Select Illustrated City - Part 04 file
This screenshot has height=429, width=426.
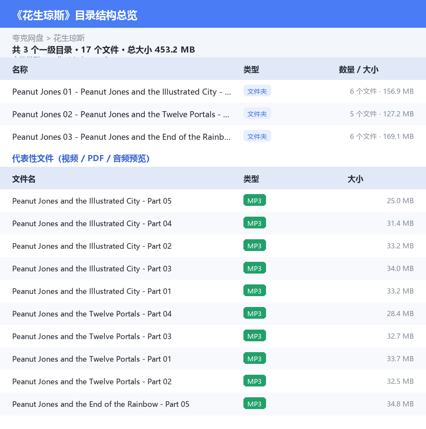(213, 223)
